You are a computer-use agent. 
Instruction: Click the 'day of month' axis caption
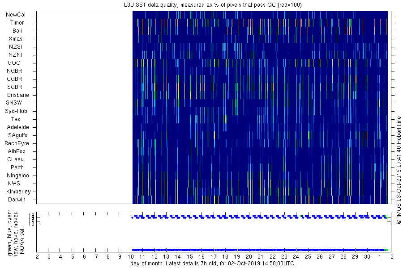click(x=213, y=264)
